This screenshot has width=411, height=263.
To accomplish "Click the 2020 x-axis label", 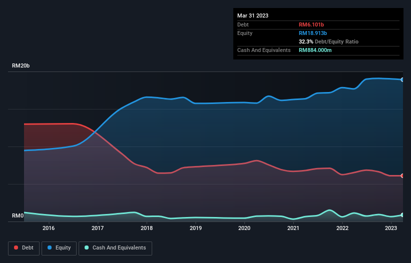I will [x=244, y=228].
